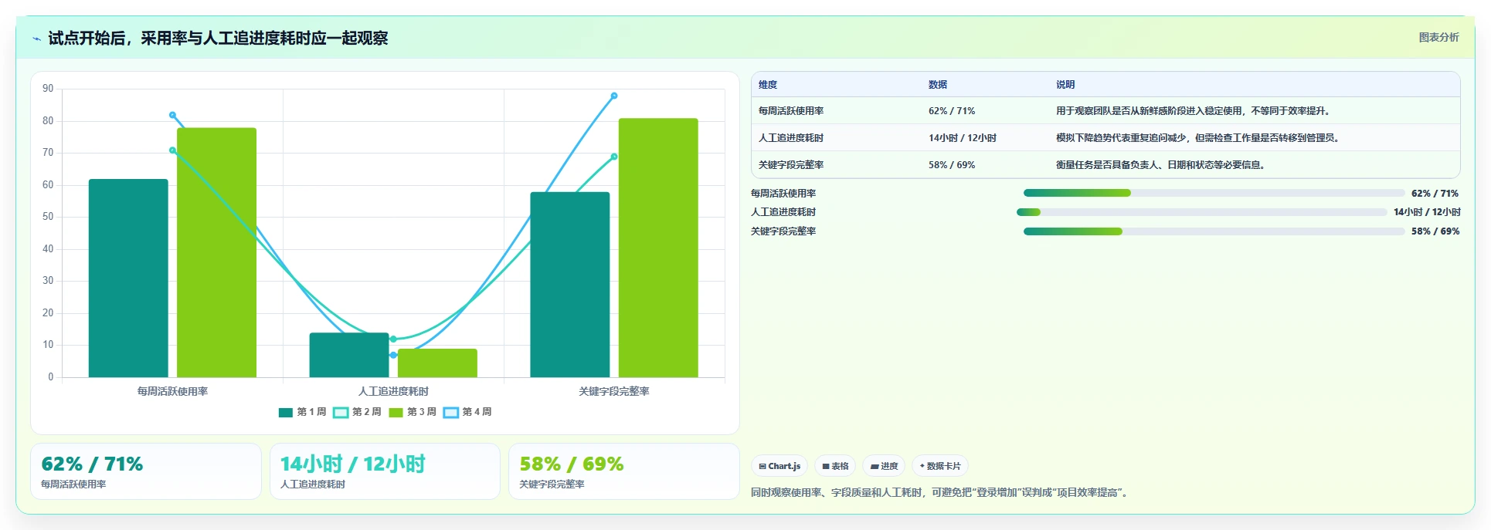Click the light green bar for 人工追进度耗时
The image size is (1491, 530).
coord(437,363)
